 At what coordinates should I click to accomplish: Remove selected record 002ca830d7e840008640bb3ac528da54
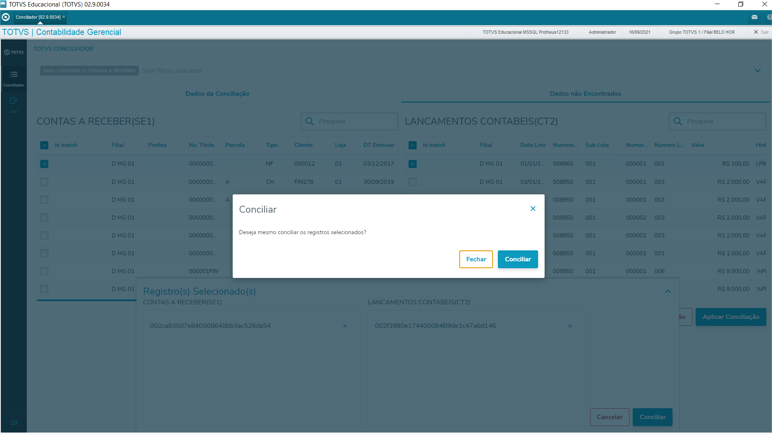[345, 326]
